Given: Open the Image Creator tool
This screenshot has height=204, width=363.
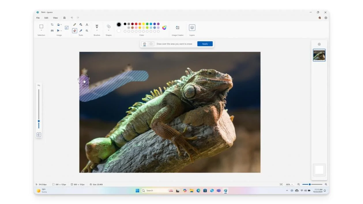Looking at the screenshot, I should [178, 28].
